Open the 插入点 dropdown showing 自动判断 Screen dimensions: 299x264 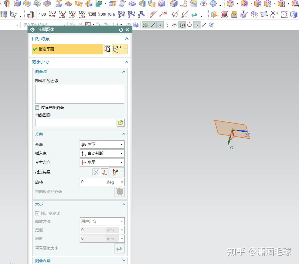click(102, 153)
